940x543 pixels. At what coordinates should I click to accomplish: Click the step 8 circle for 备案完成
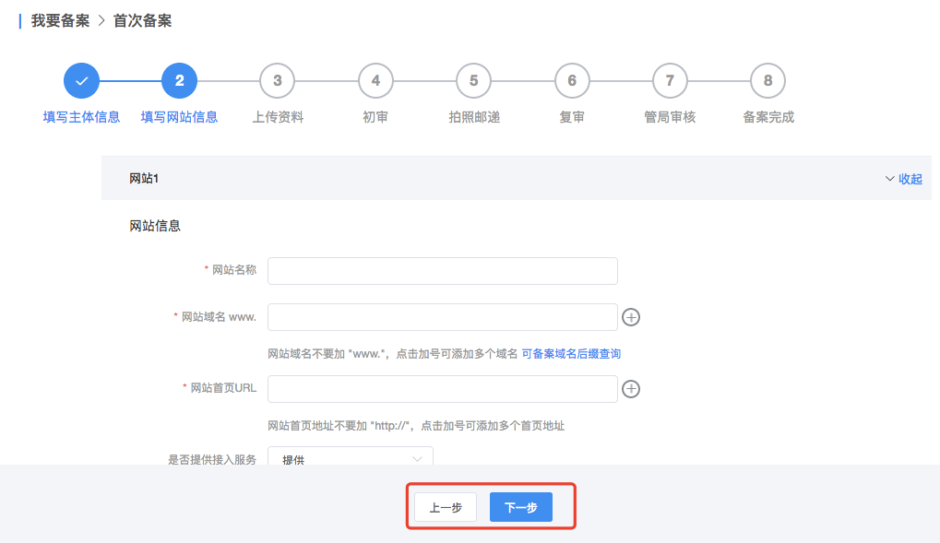point(767,81)
